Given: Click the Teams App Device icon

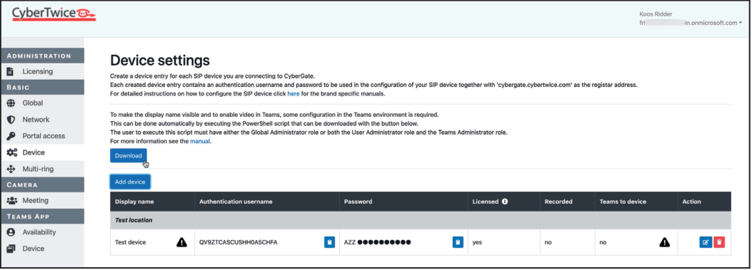Looking at the screenshot, I should point(11,249).
